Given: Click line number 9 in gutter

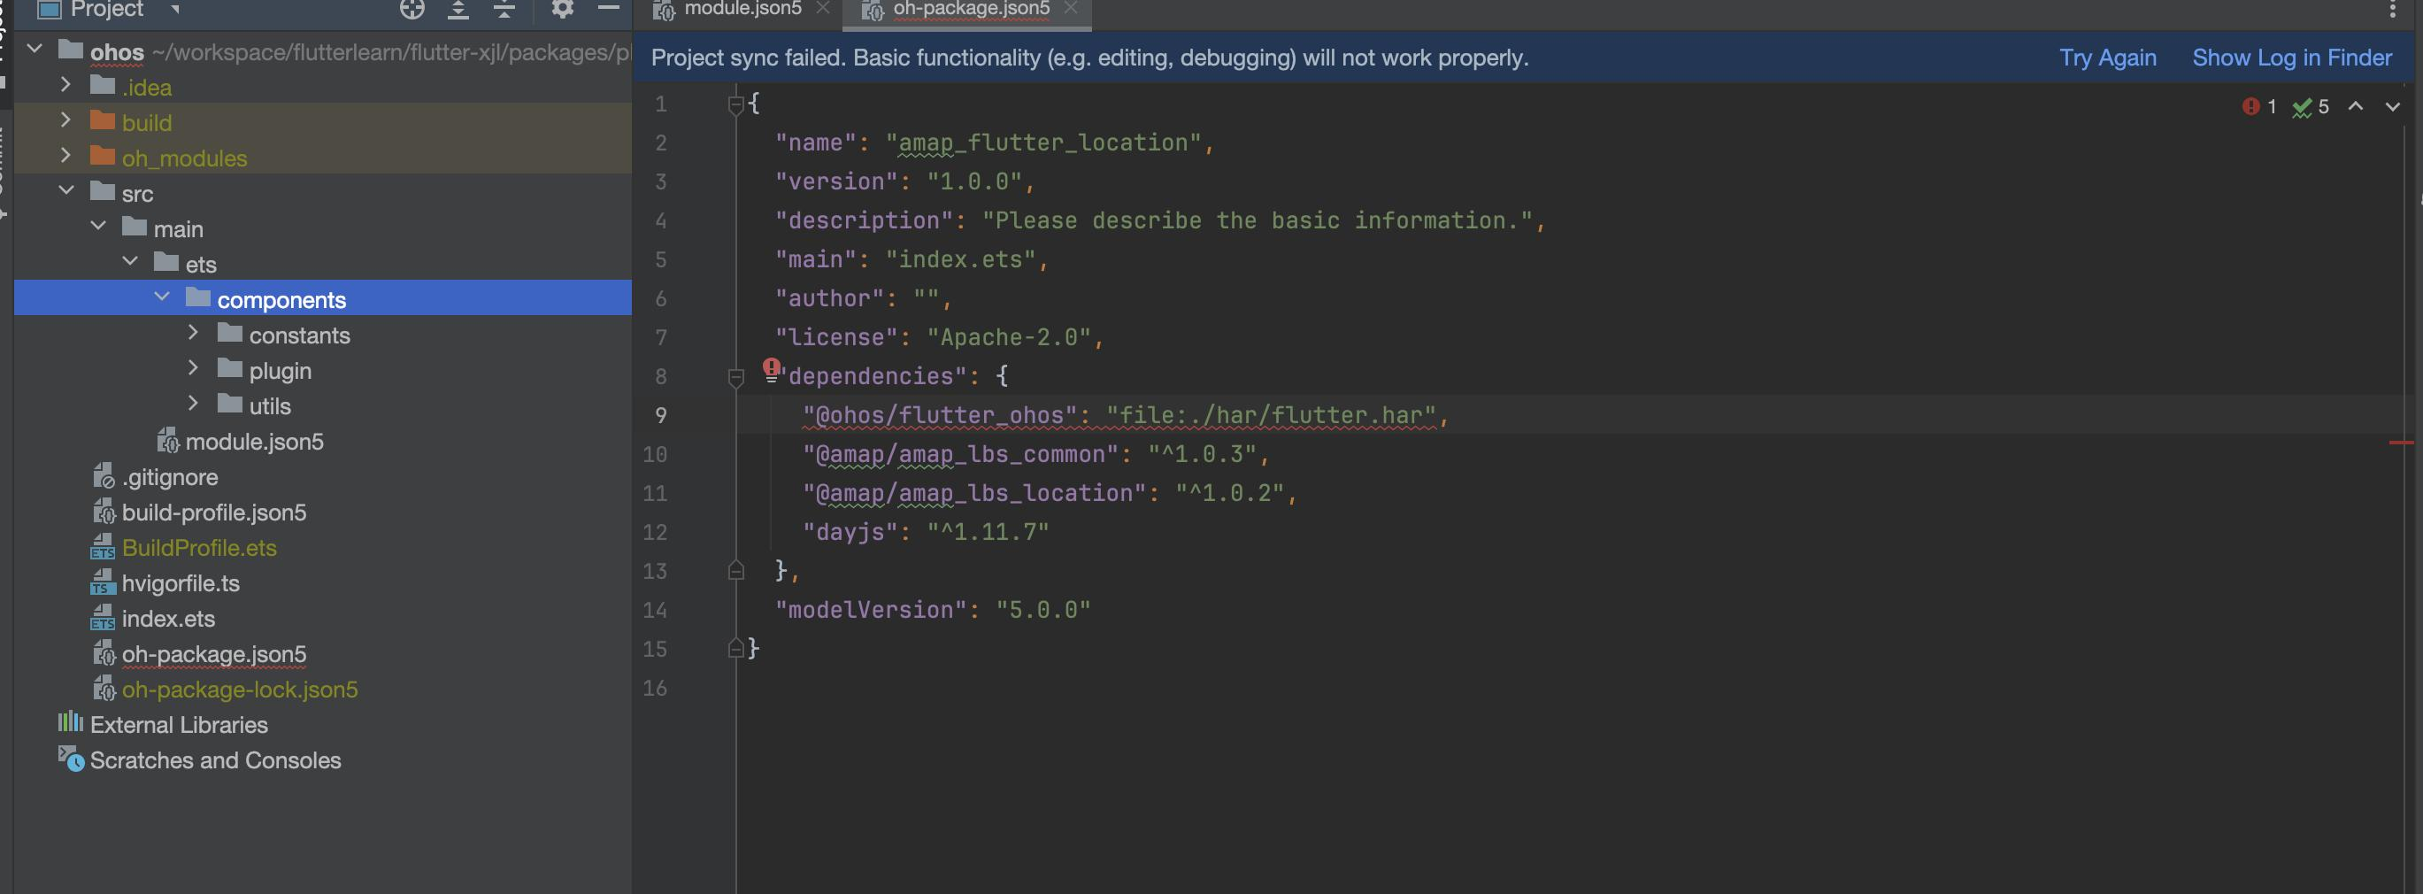Looking at the screenshot, I should [660, 415].
